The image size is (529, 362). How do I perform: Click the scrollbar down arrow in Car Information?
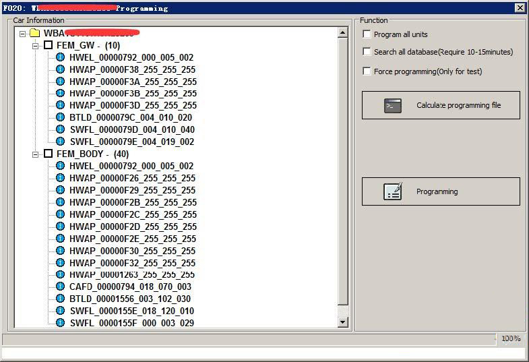pos(343,322)
